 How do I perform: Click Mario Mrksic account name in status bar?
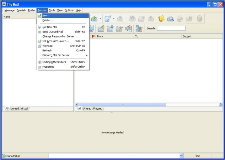pyautogui.click(x=13, y=156)
